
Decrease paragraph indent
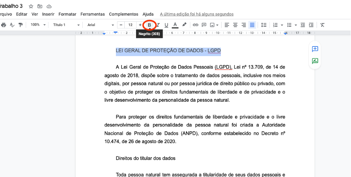pos(303,25)
